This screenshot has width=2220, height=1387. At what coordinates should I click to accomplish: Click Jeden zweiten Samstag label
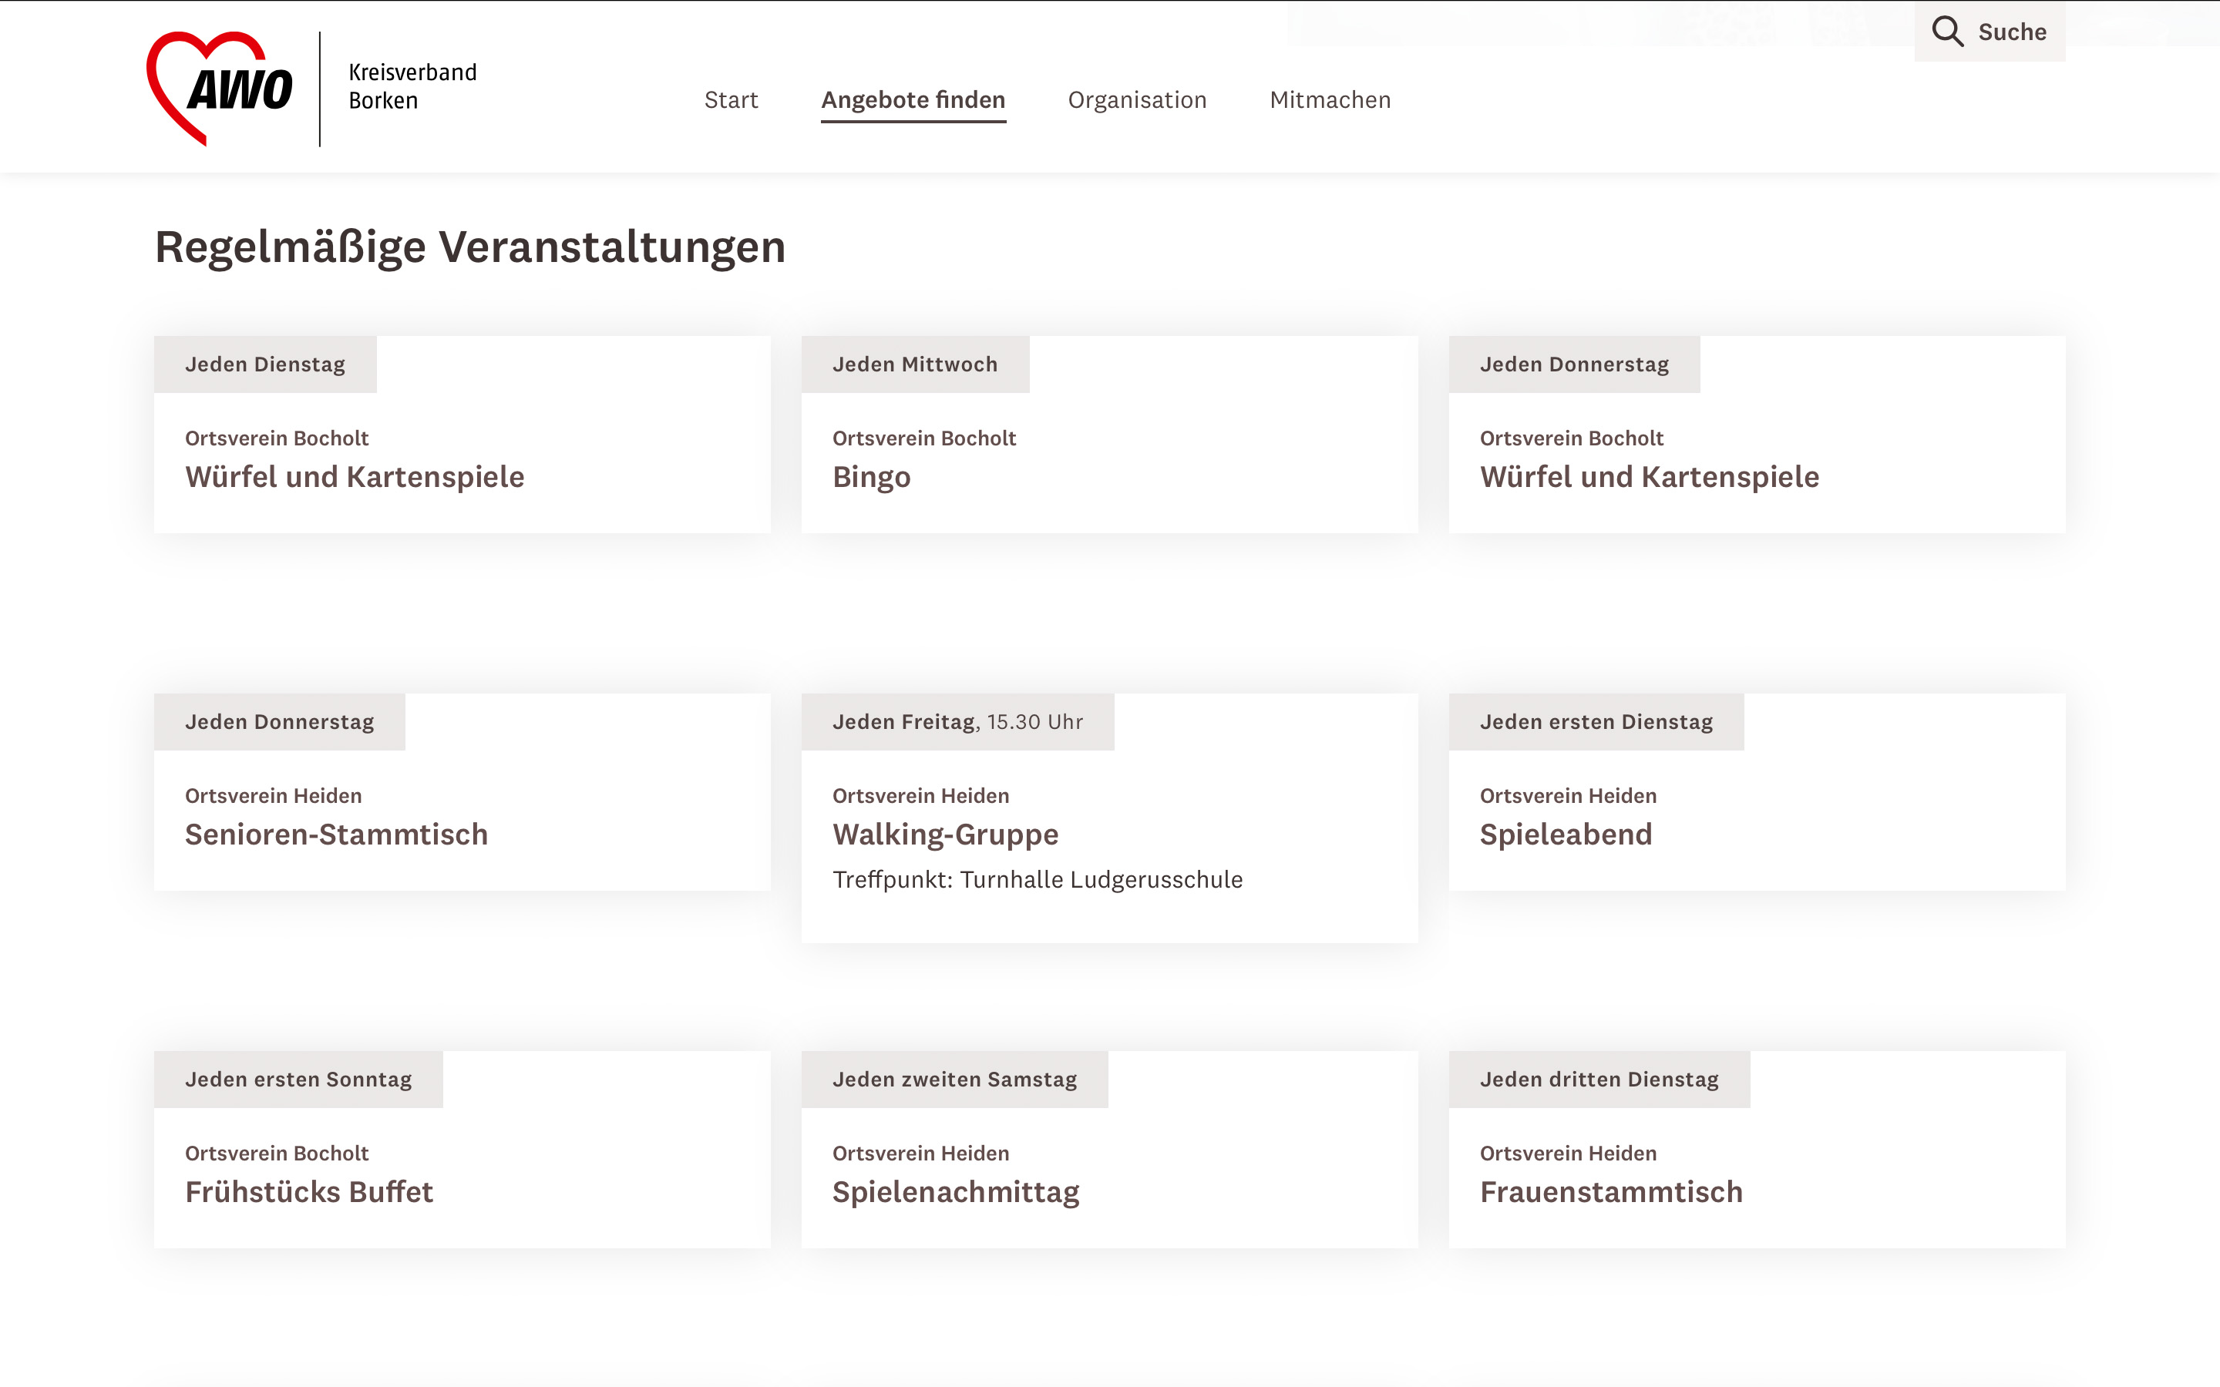coord(954,1080)
